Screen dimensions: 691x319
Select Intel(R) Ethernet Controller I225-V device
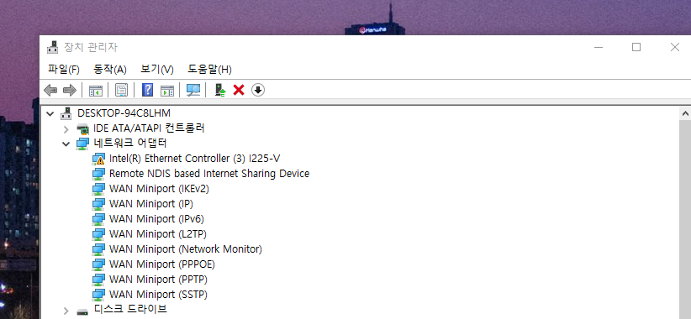[193, 159]
